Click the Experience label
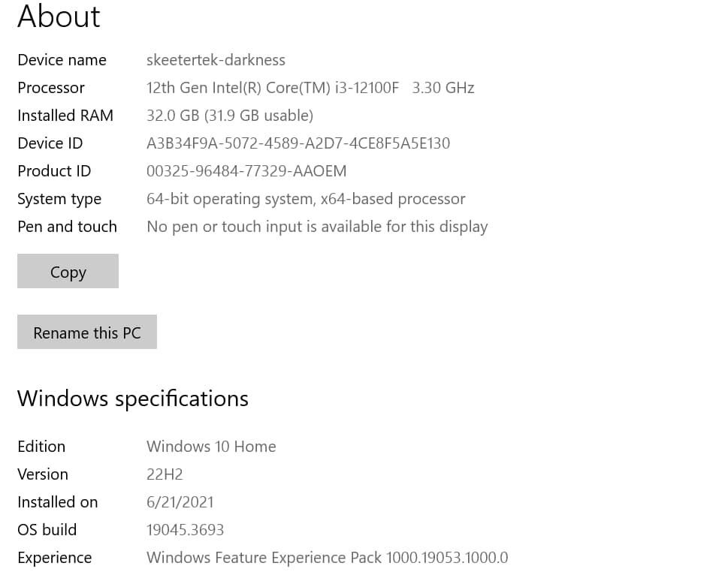Image resolution: width=719 pixels, height=578 pixels. [55, 558]
